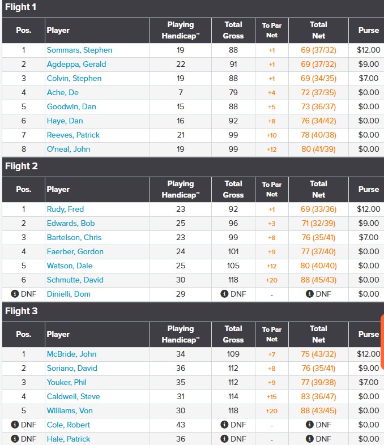Open McBride, John player link
The image size is (384, 445).
[71, 354]
